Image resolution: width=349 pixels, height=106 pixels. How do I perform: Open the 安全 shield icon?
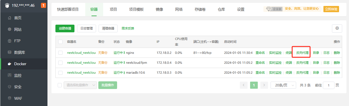[x=9, y=87]
